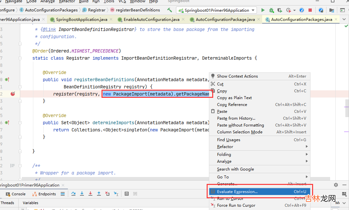Close the AutoConfigurationPackages.java editor tab

[336, 20]
